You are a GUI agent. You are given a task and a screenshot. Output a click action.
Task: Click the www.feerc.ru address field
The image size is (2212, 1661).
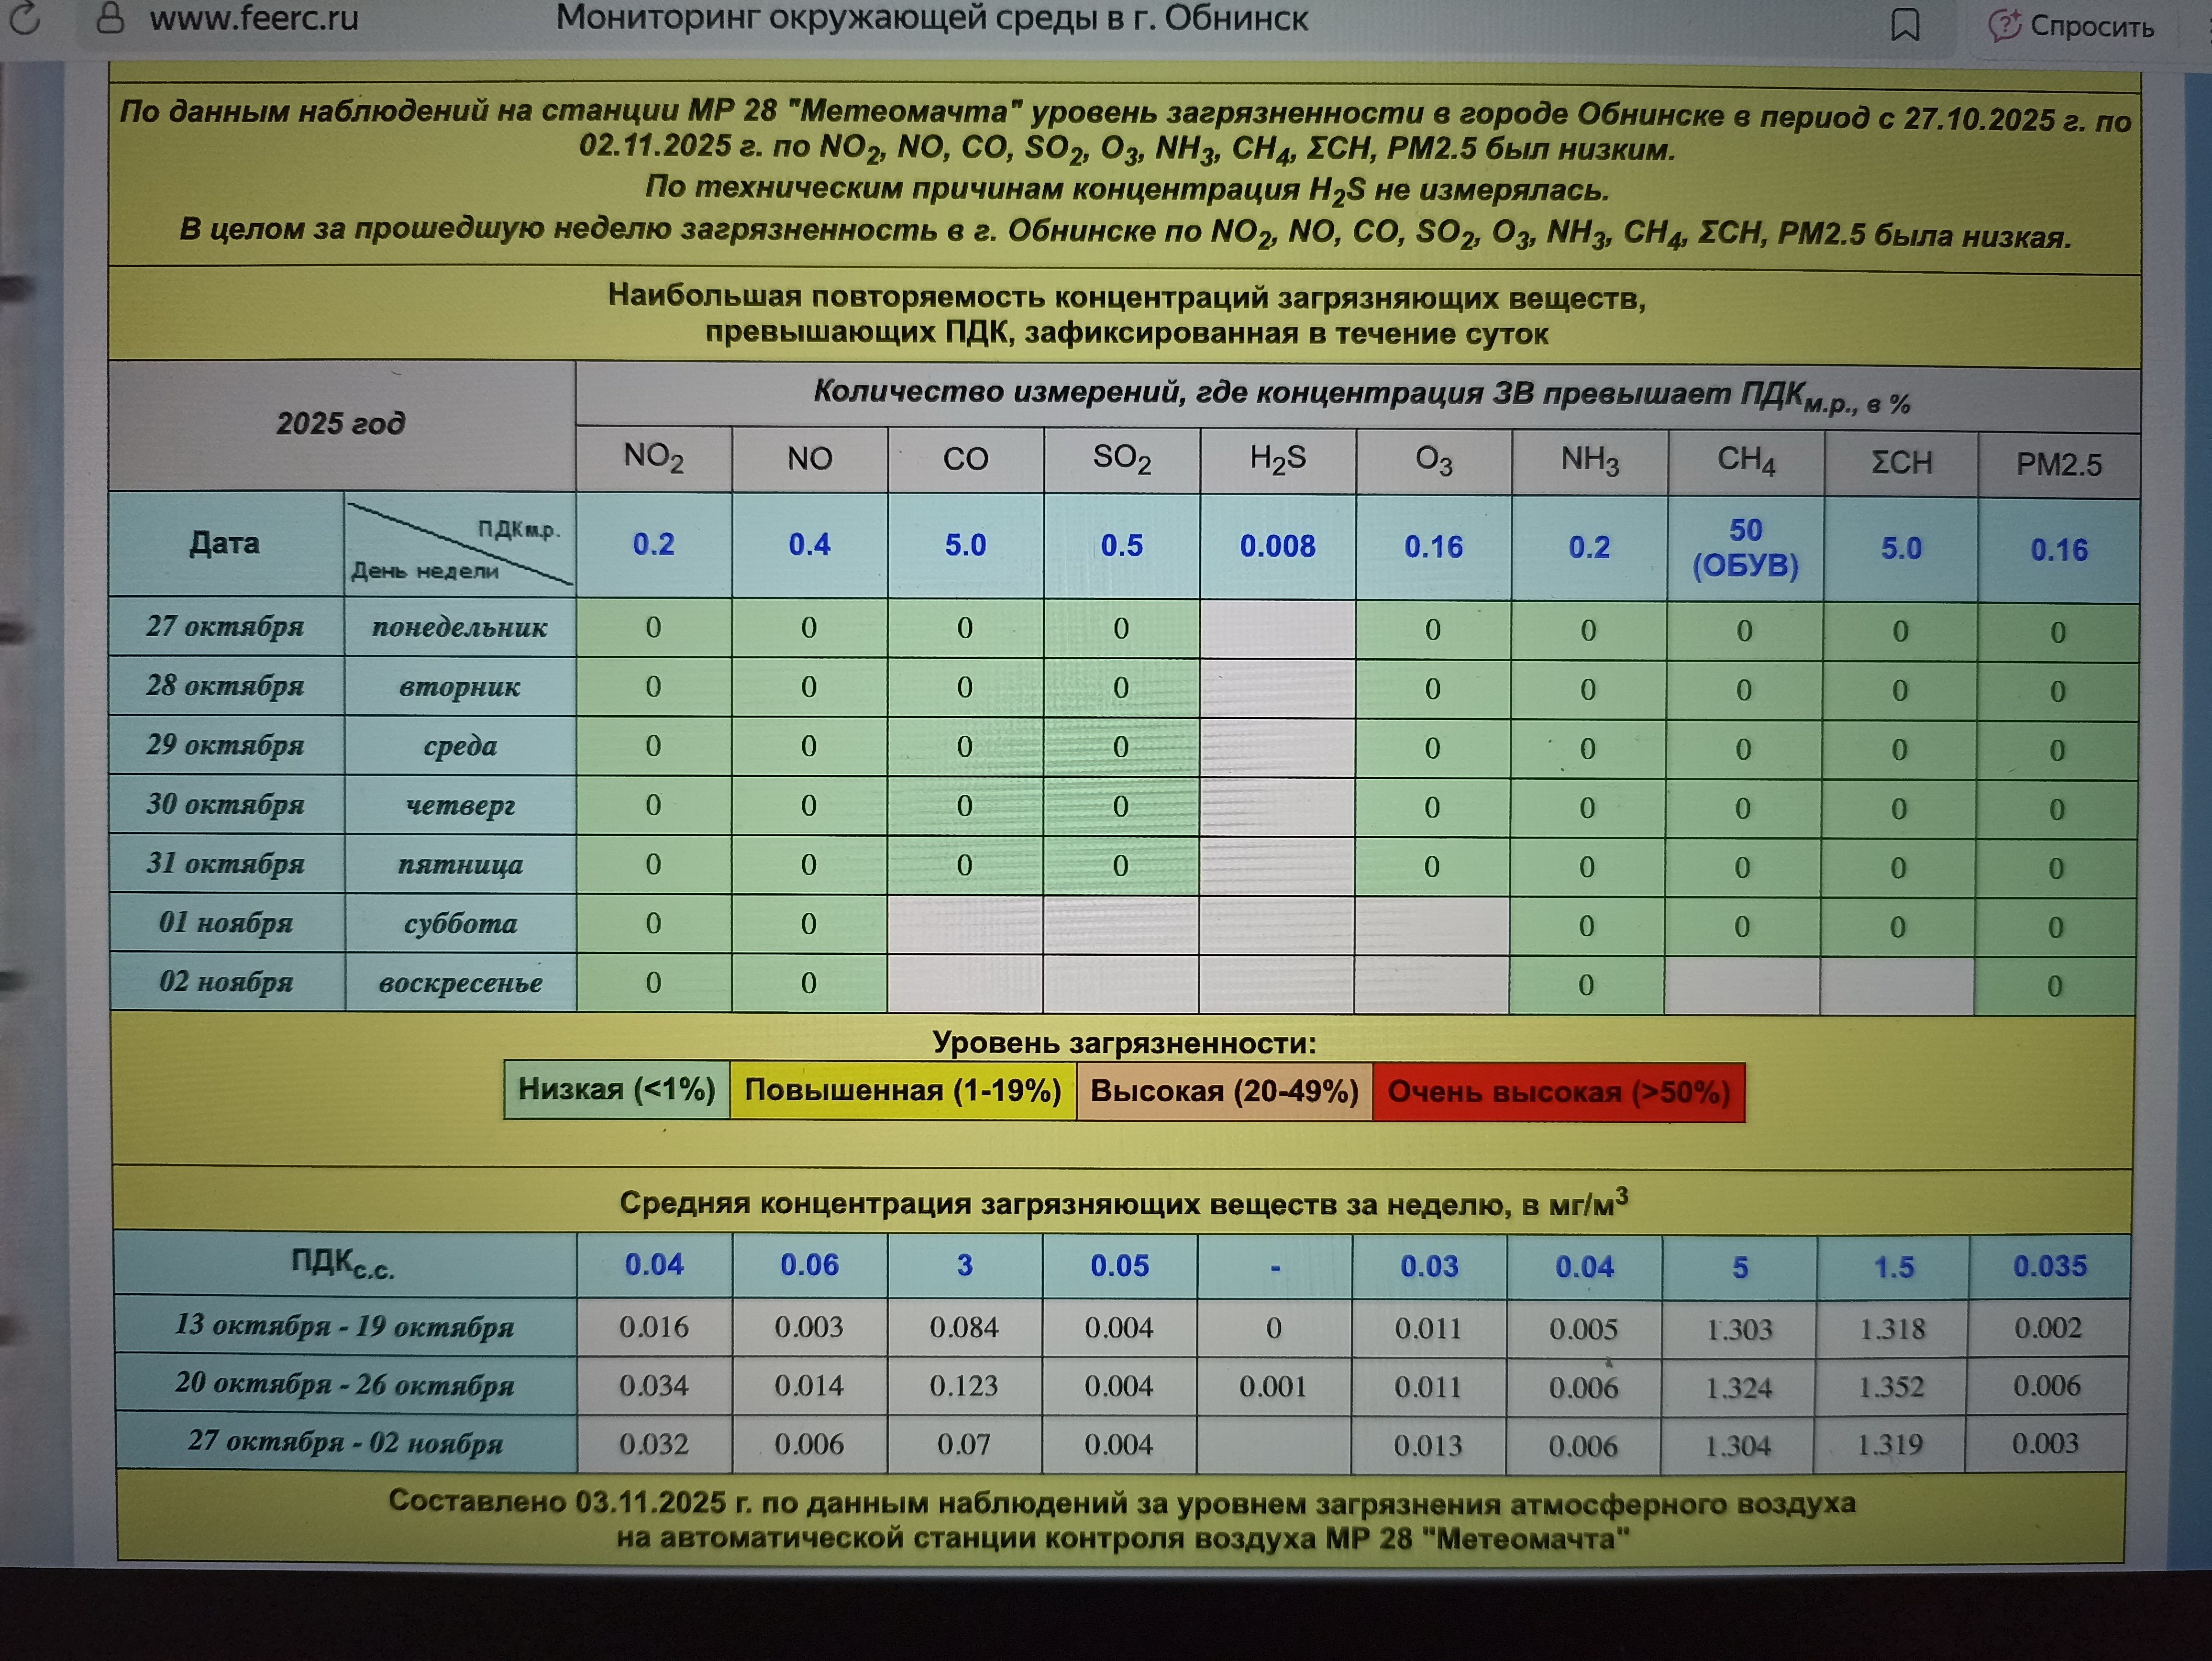point(254,18)
